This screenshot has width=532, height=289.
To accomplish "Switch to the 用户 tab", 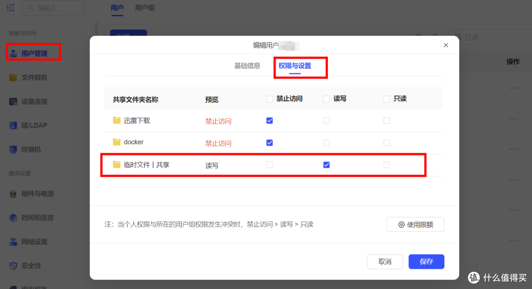I will coord(117,8).
